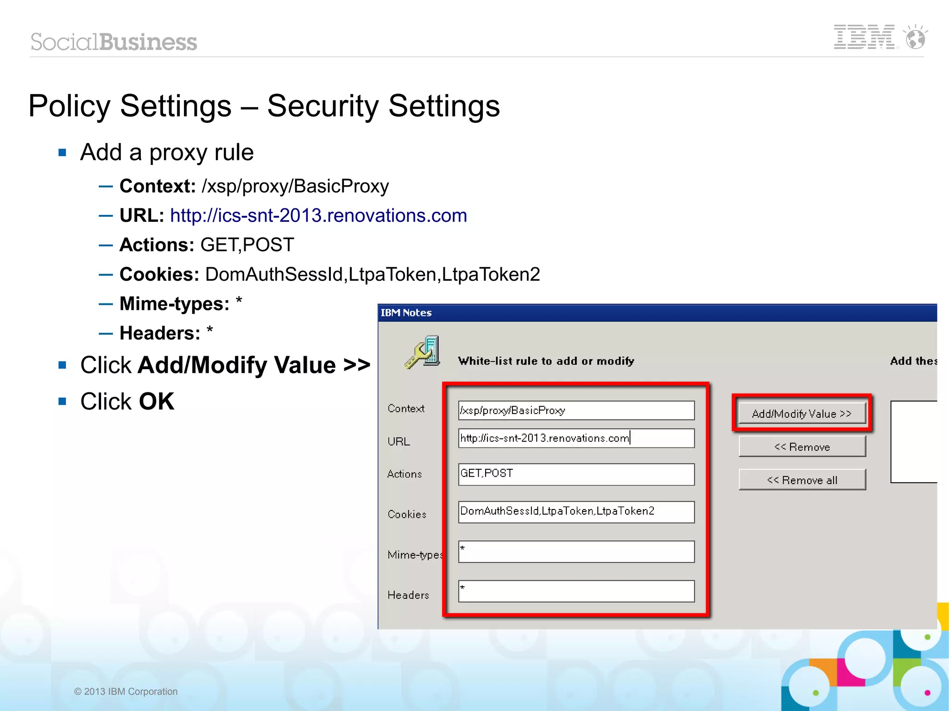This screenshot has height=711, width=949.
Task: Select the Actions field with GET,POST
Action: point(576,474)
